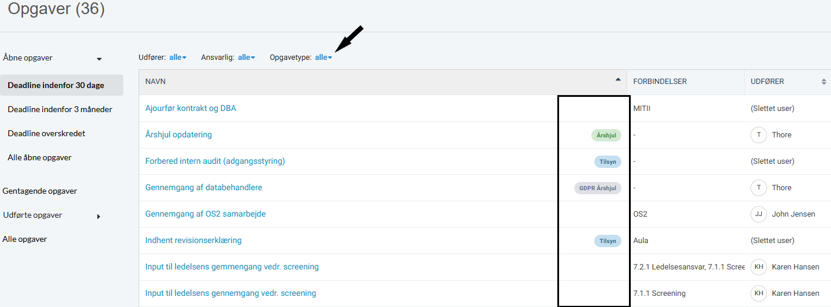Toggle sort arrow in the Navn column

617,80
